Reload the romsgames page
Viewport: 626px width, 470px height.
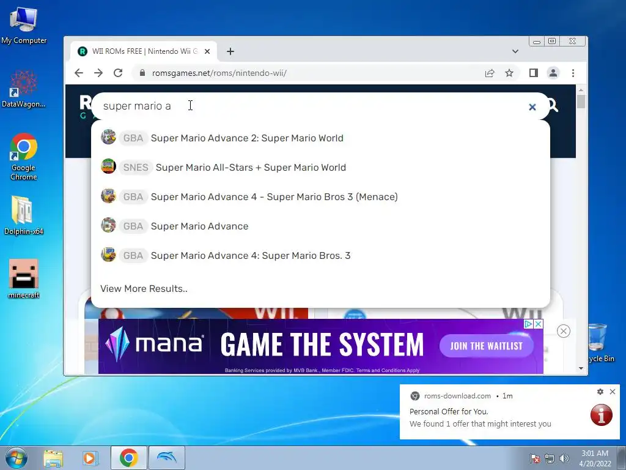click(x=118, y=73)
